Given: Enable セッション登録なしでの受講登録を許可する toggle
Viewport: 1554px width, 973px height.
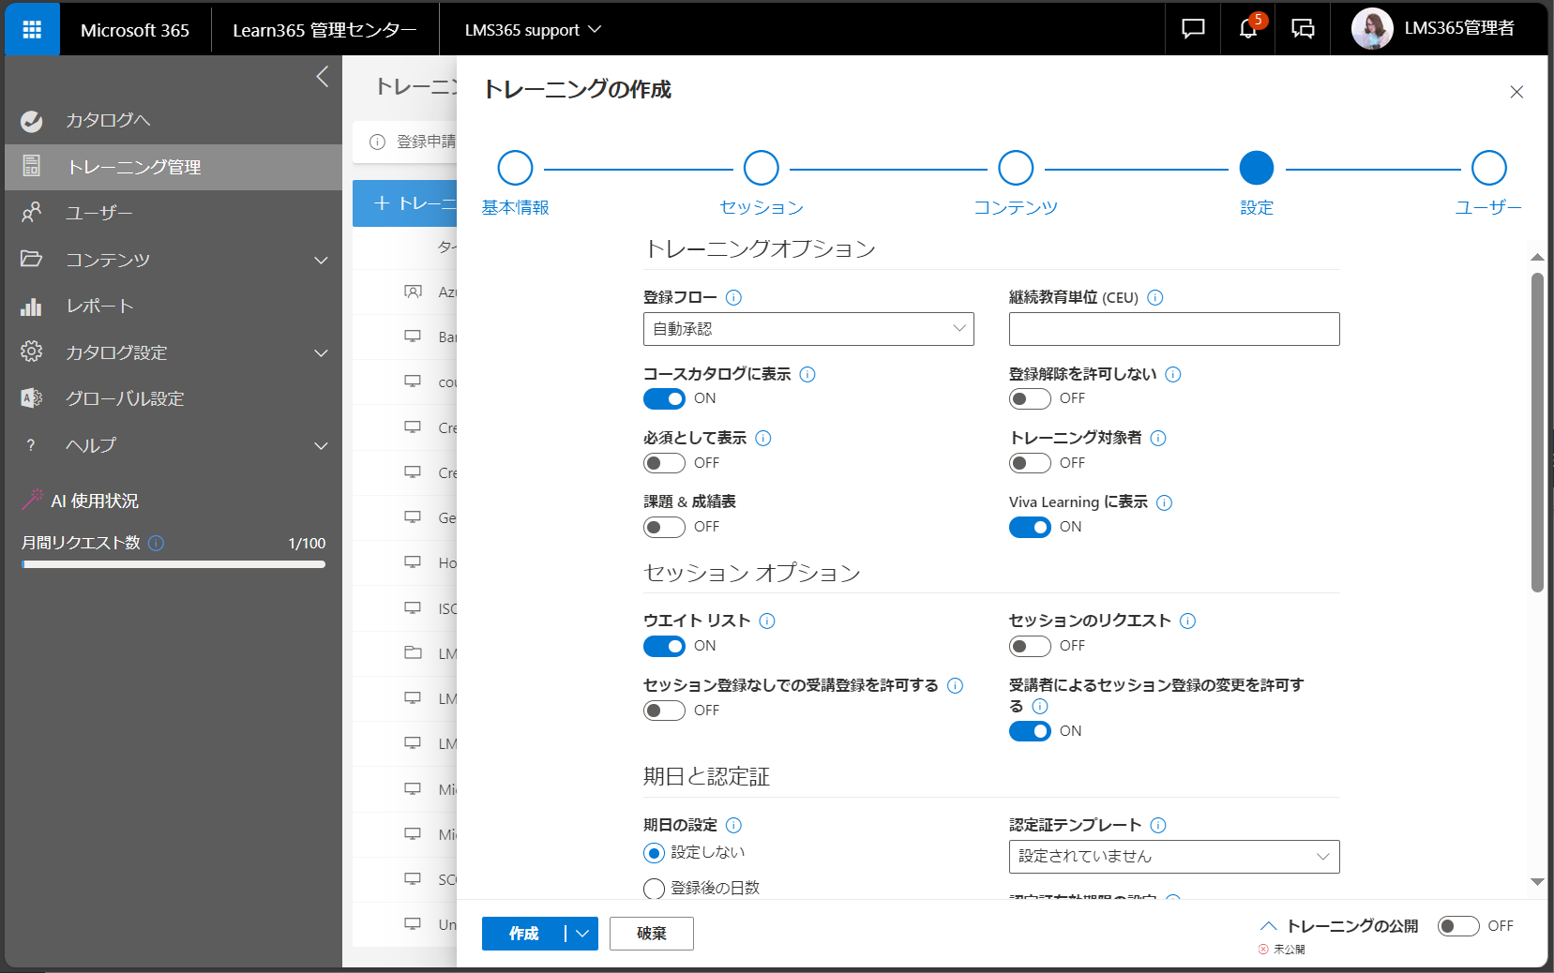Looking at the screenshot, I should [x=664, y=711].
